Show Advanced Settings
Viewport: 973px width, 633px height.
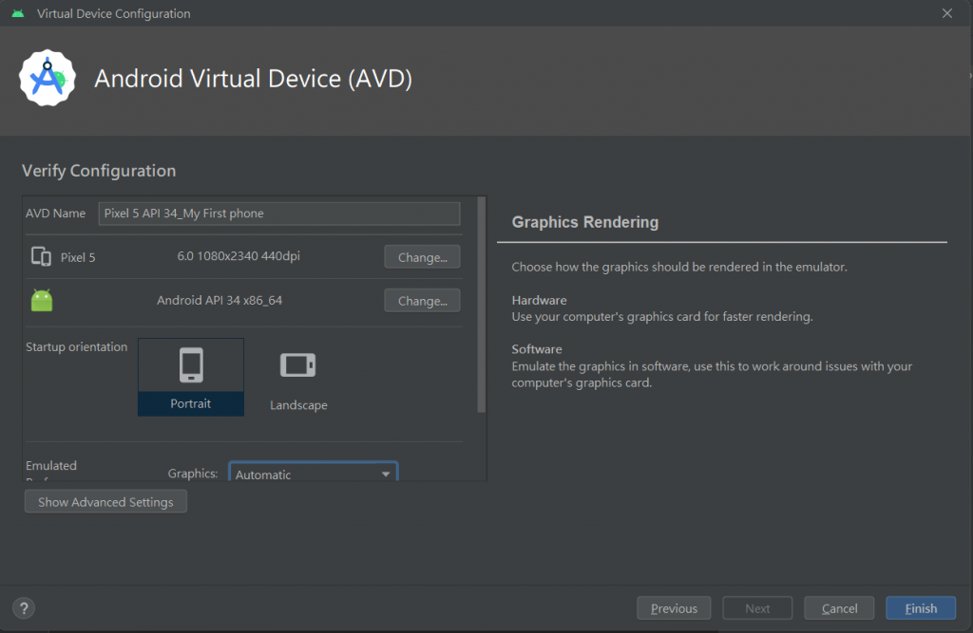tap(105, 502)
